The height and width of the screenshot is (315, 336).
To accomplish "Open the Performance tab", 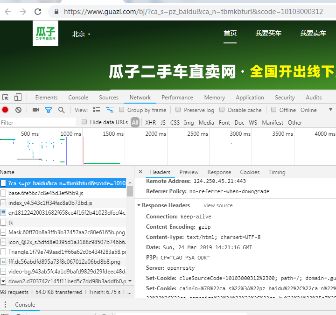I will 177,98.
